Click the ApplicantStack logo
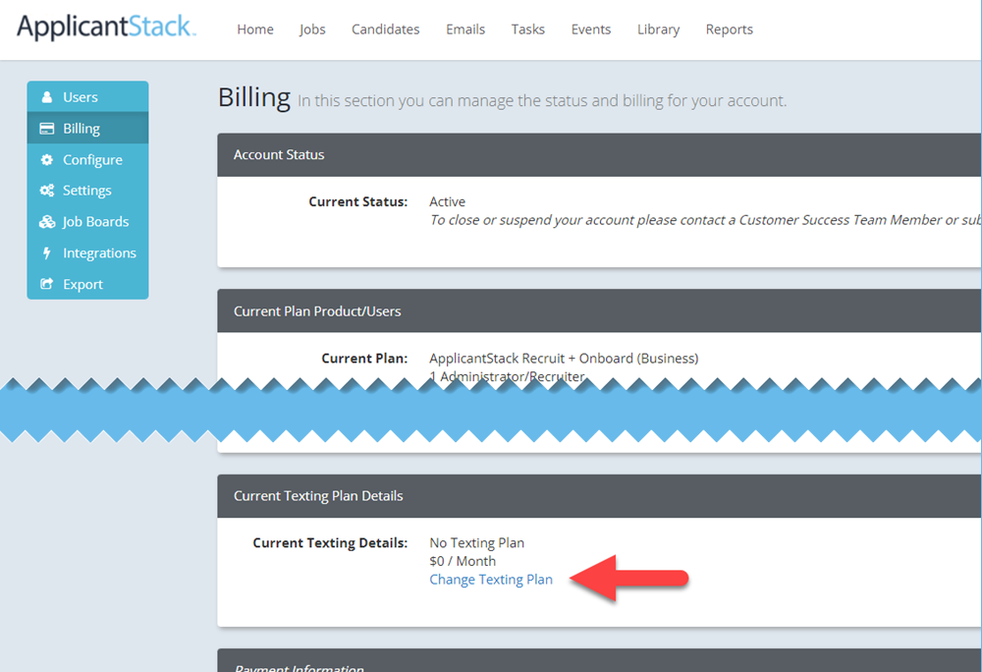Viewport: 982px width, 672px height. tap(106, 28)
